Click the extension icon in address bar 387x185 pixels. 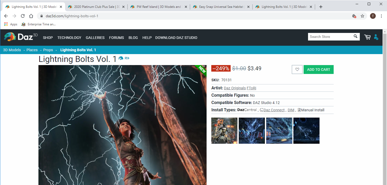pos(354,16)
